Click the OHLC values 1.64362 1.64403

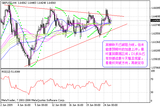pyautogui.click(x=27, y=3)
